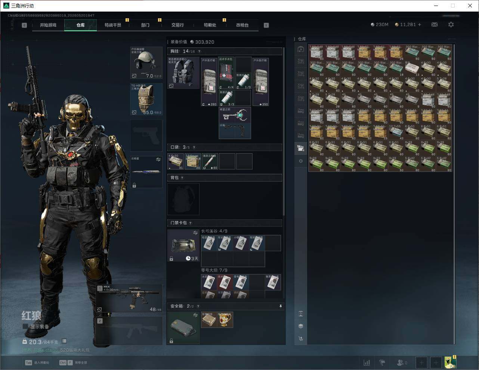
Task: Open the mail envelope icon
Action: pos(435,25)
